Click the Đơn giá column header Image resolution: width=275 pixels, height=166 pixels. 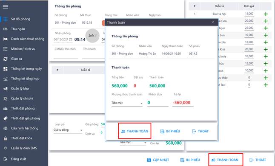pyautogui.click(x=249, y=6)
